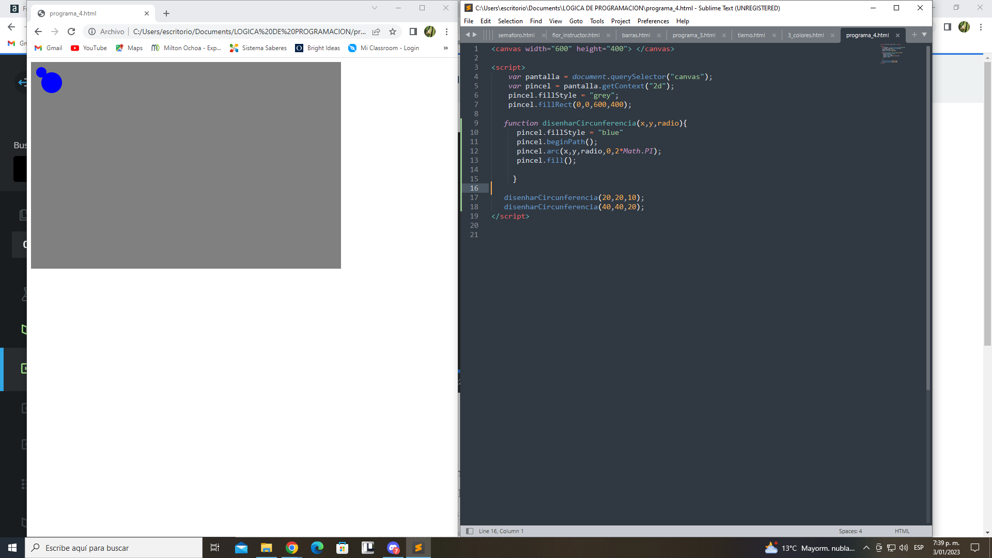Show hidden system tray icons
This screenshot has height=558, width=992.
click(866, 548)
